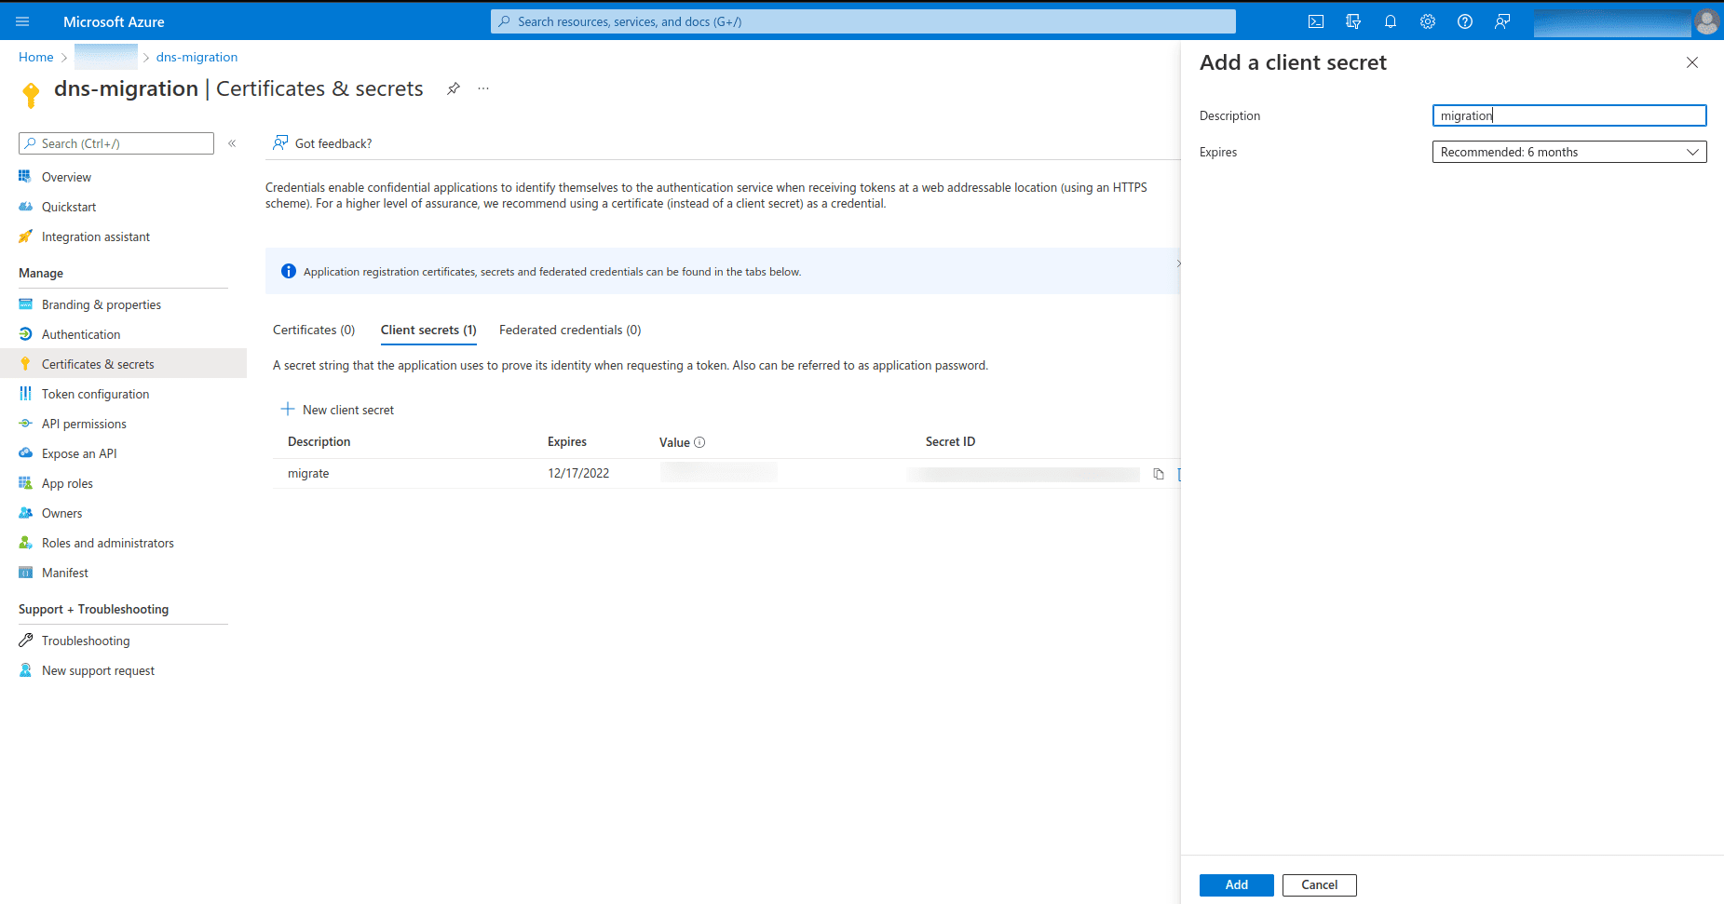
Task: Click the Microsoft Azure portal title
Action: pos(114,21)
